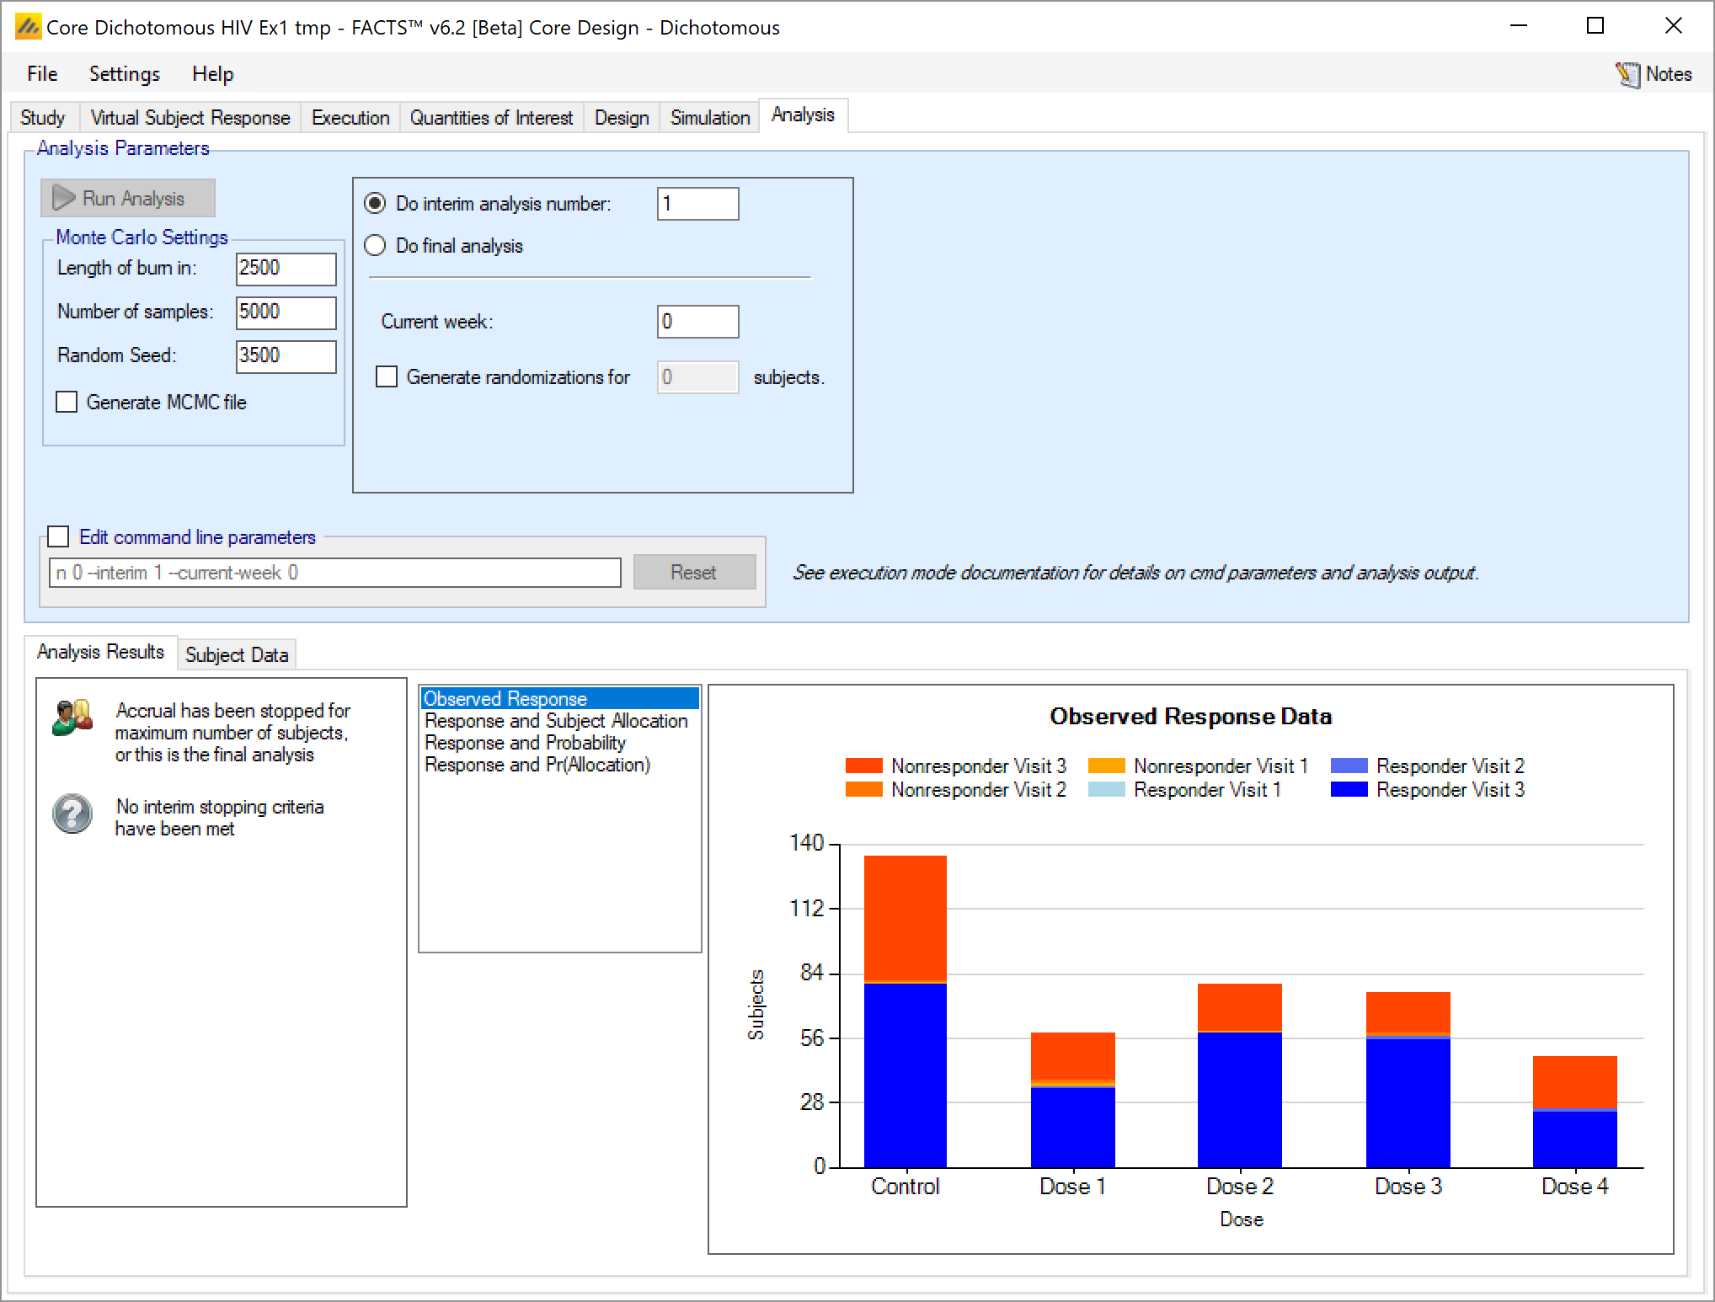Switch to the Simulation tab
The height and width of the screenshot is (1302, 1715).
709,117
